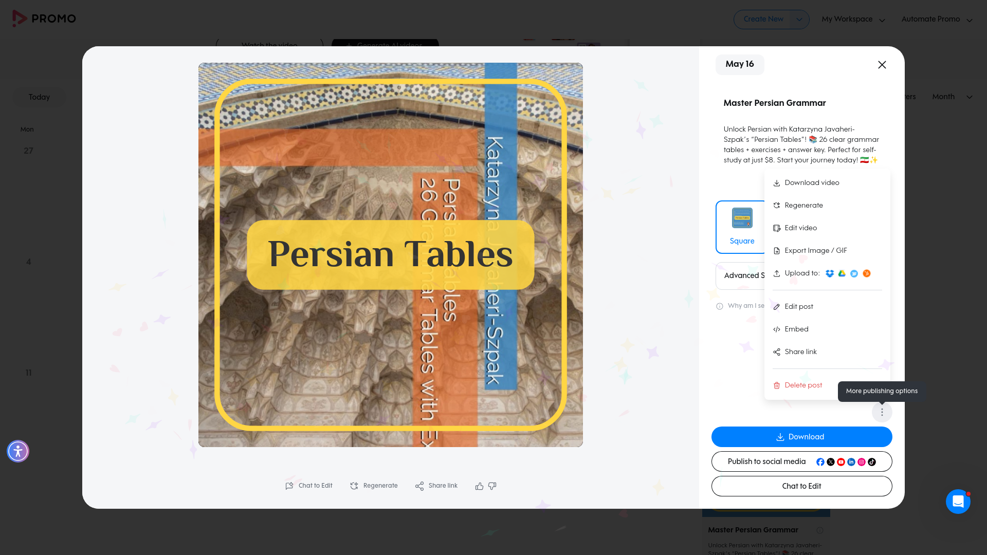Open the 'My Workspace' dropdown
The image size is (987, 555).
click(x=853, y=20)
